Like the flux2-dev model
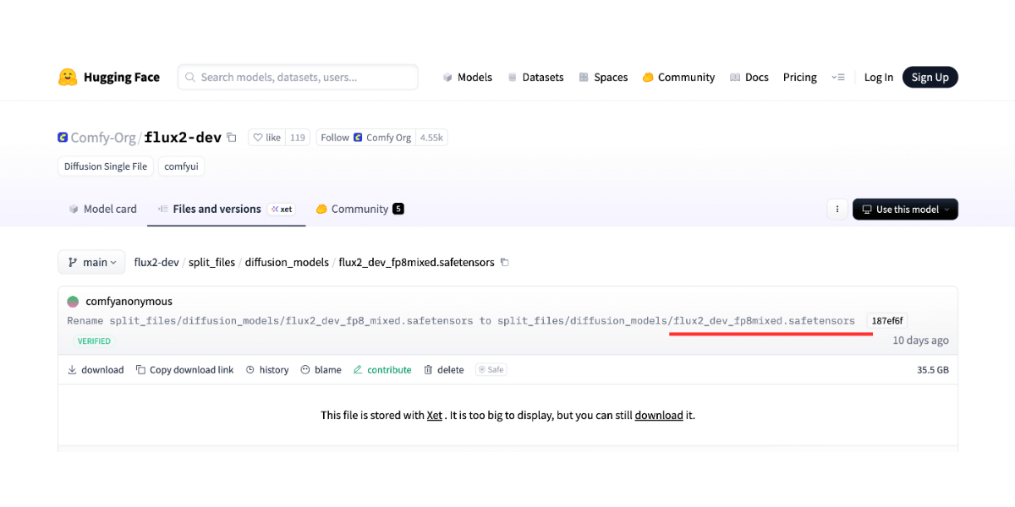This screenshot has width=1015, height=507. tap(266, 138)
